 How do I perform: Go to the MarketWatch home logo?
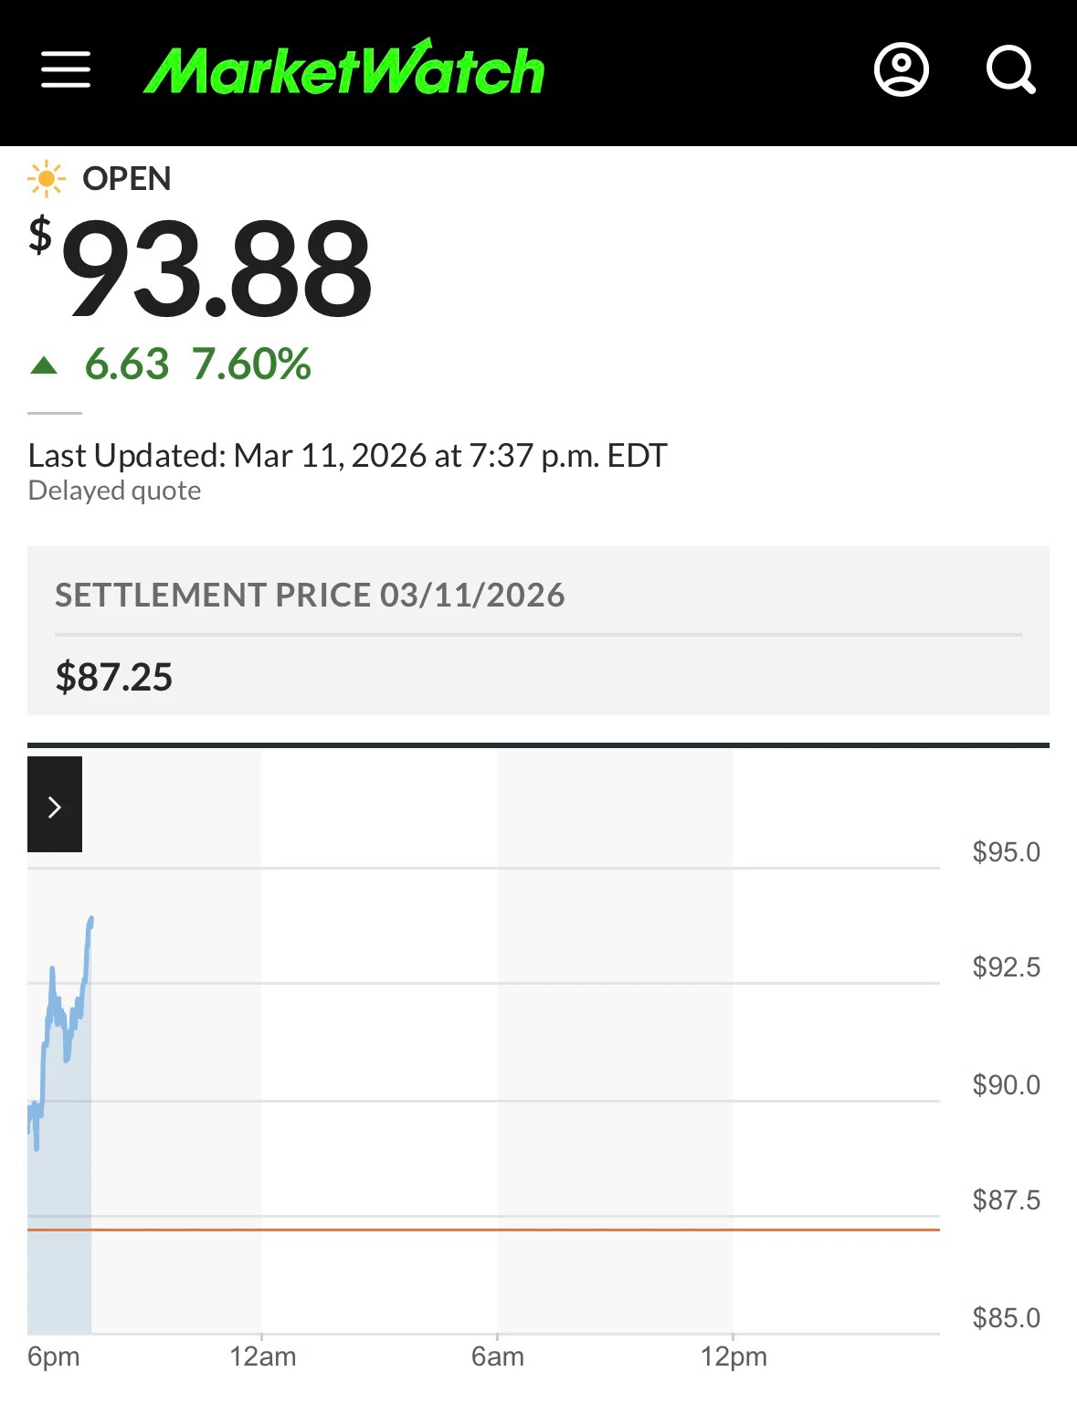(x=344, y=69)
